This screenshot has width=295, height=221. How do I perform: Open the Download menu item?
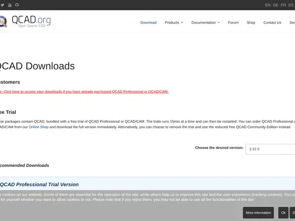point(148,23)
